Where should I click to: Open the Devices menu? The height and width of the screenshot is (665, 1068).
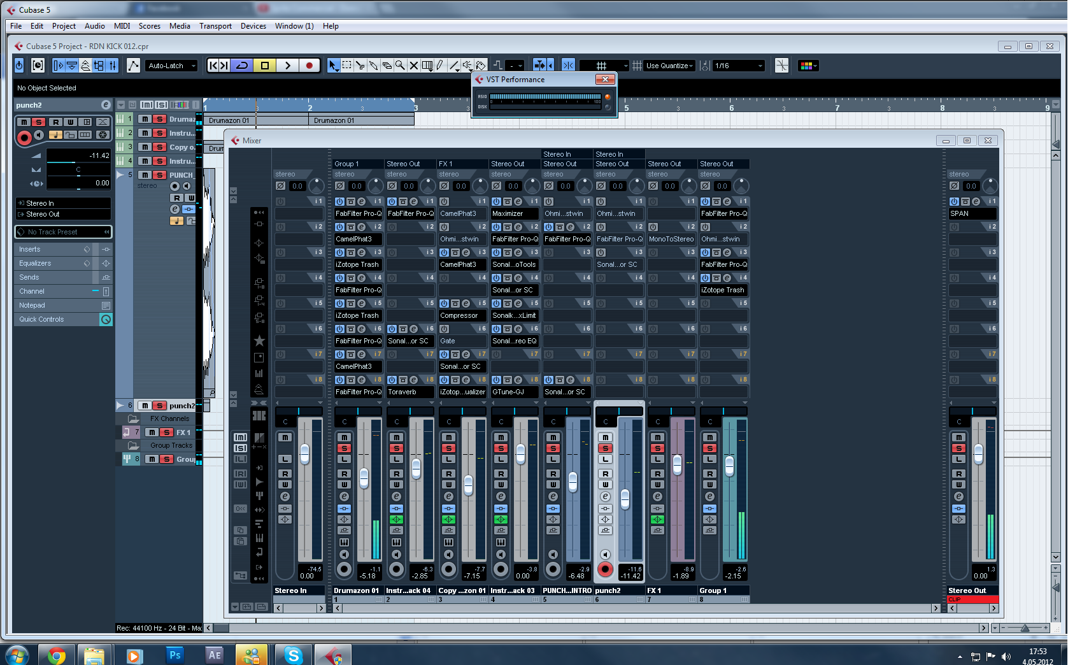253,26
